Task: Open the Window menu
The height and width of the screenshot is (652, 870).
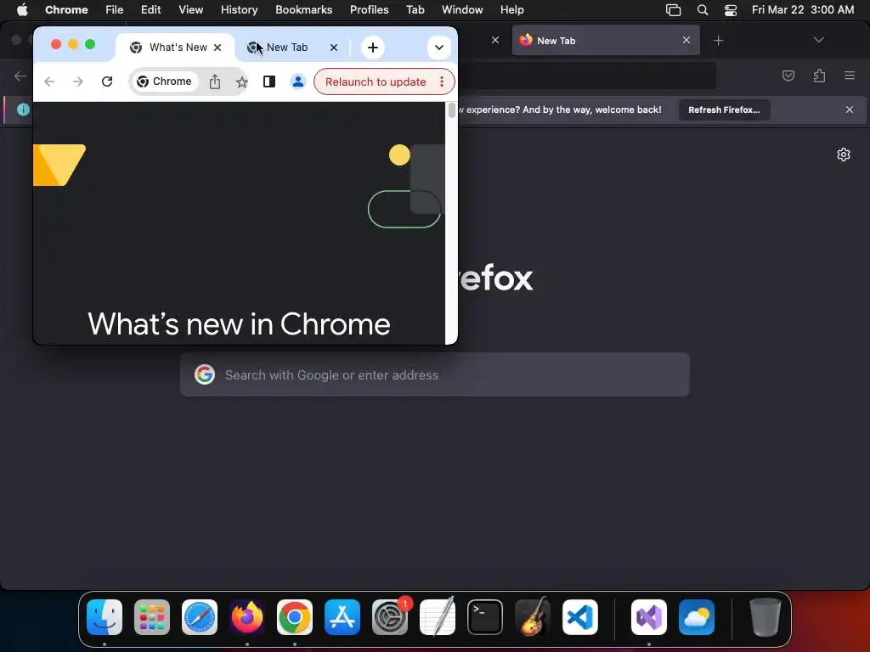Action: point(462,10)
